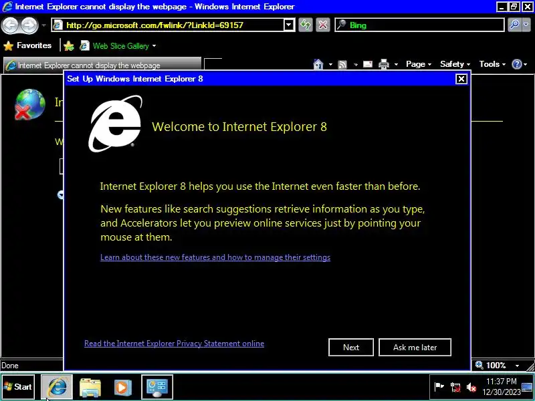
Task: Click the 'Done' status bar text
Action: [10, 366]
